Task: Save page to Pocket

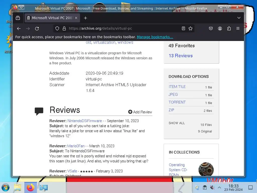Action: (x=211, y=28)
